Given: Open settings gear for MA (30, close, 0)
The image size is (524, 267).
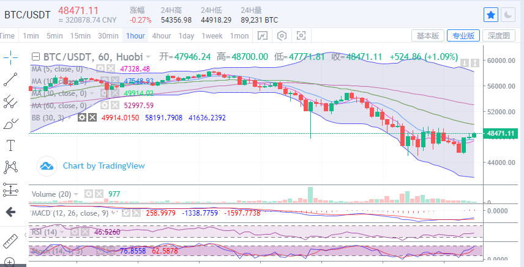Looking at the screenshot, I should tap(105, 93).
